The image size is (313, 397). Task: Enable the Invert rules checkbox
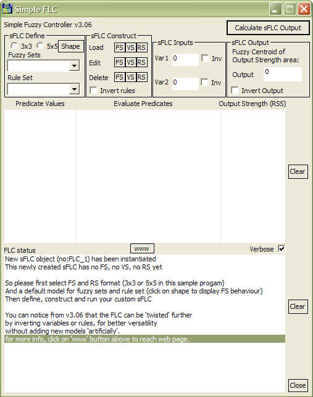pos(93,91)
